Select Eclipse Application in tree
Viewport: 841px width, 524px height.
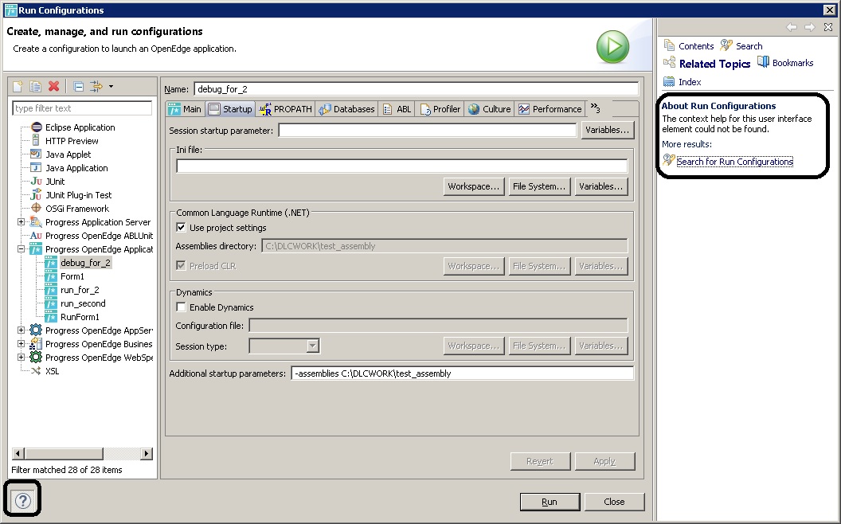pos(80,127)
